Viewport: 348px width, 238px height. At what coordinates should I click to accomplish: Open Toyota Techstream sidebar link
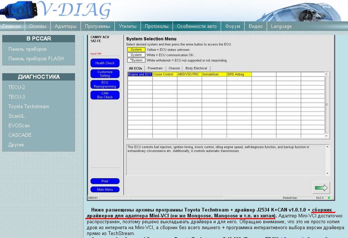tap(29, 107)
